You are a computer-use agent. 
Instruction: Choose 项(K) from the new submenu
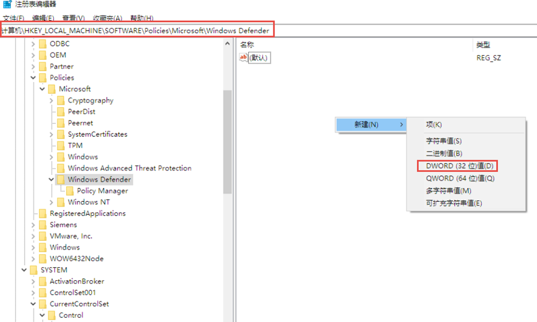(434, 125)
